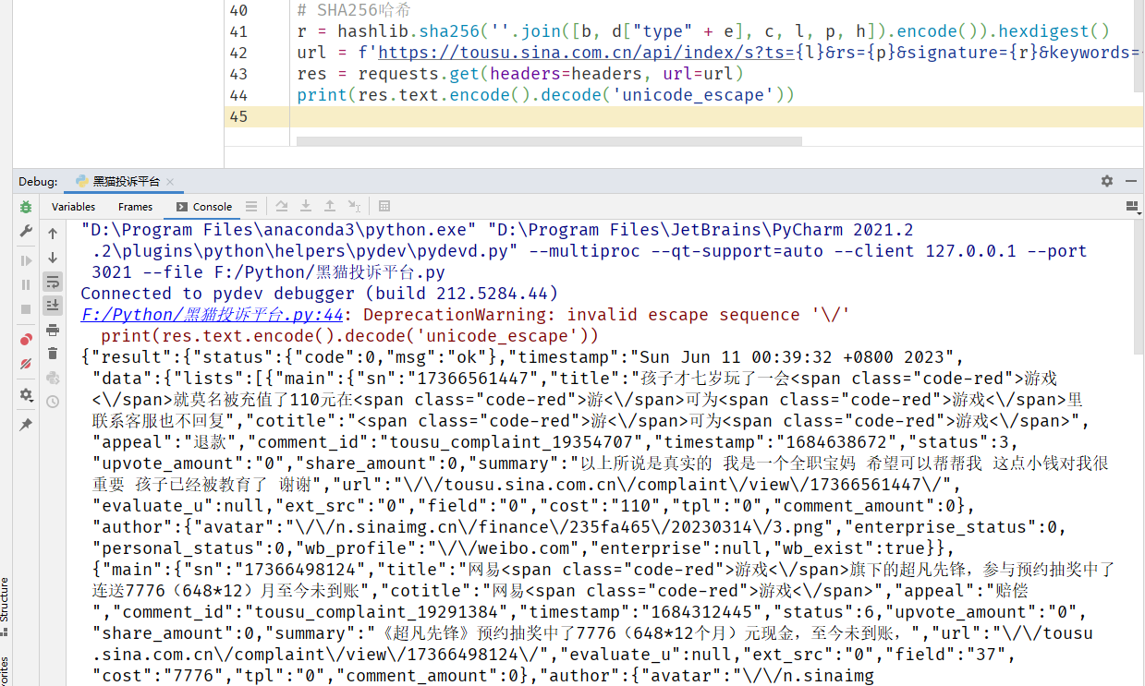Screen dimensions: 1145x686
Task: Open the wrench debugger settings icon
Action: (26, 231)
